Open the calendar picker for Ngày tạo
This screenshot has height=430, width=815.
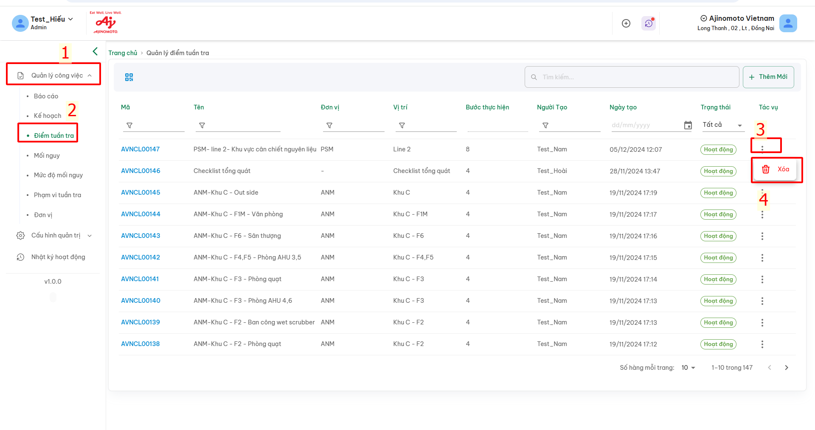coord(688,125)
